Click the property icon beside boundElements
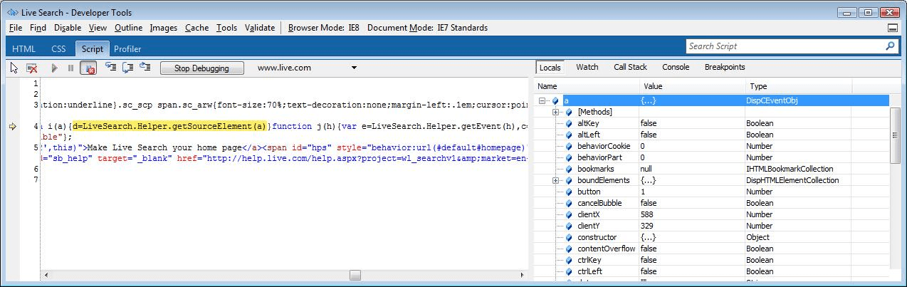The width and height of the screenshot is (907, 287). click(569, 180)
